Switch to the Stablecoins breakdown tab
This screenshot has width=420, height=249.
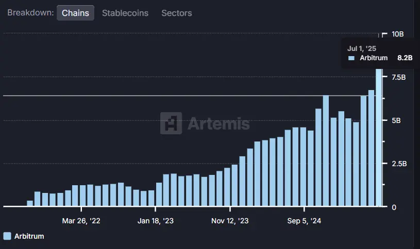[x=125, y=13]
